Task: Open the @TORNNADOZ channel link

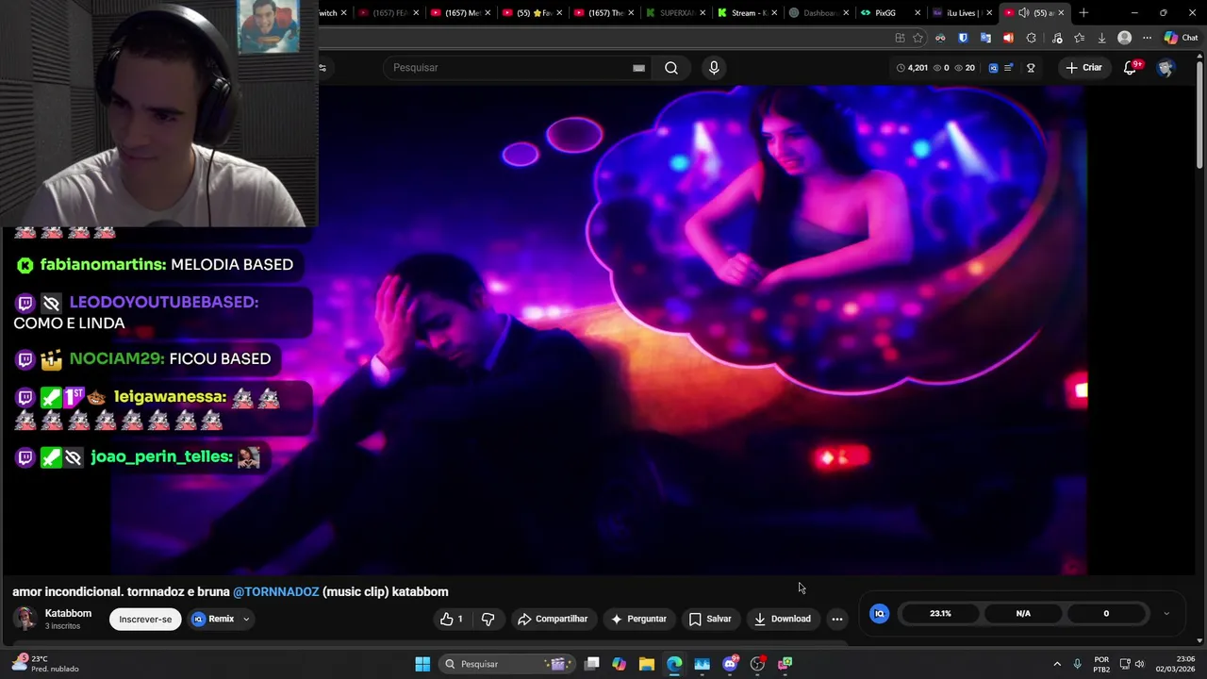Action: [x=275, y=591]
